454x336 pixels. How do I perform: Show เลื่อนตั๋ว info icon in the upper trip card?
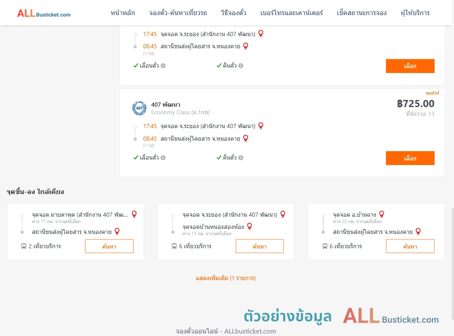point(163,66)
